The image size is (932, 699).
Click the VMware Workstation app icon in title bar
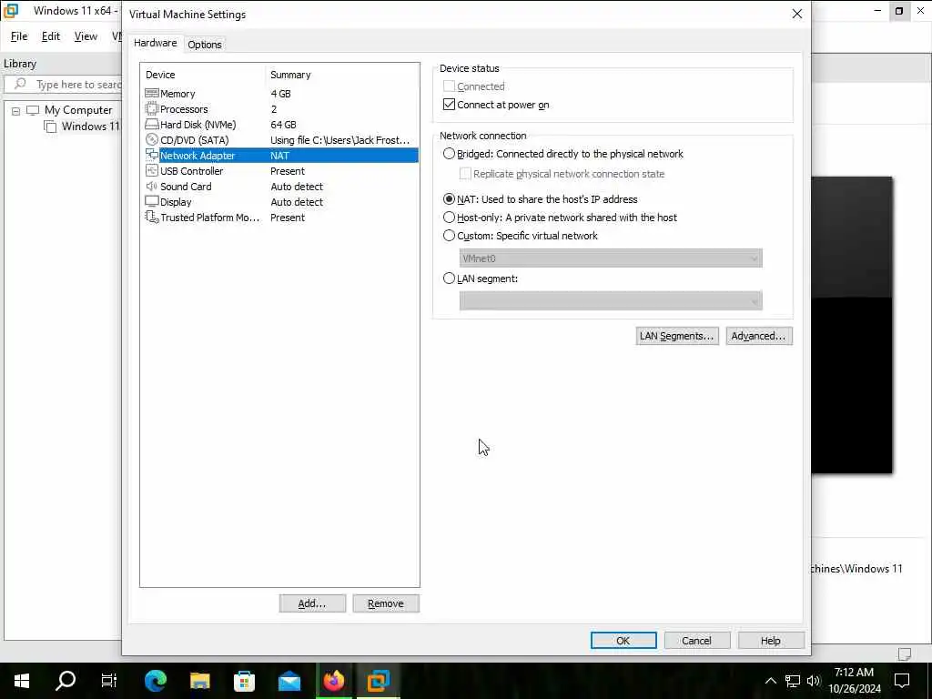[11, 11]
